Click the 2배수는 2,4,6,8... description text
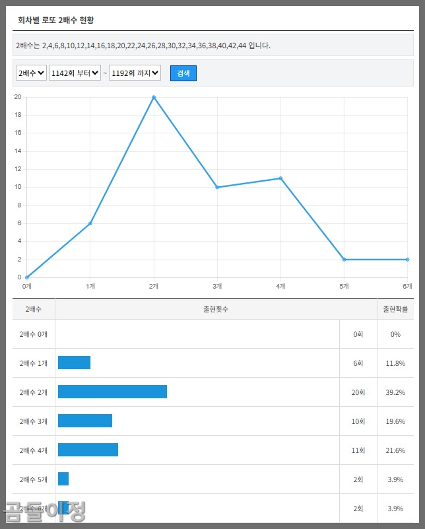425x529 pixels. [x=143, y=46]
